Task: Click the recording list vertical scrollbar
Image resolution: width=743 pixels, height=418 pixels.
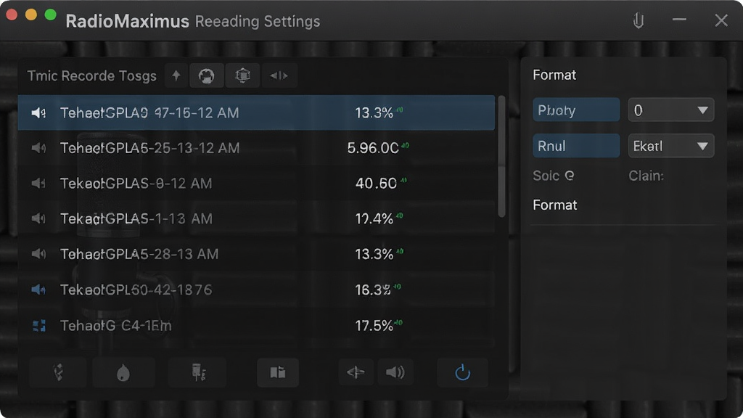Action: point(501,157)
